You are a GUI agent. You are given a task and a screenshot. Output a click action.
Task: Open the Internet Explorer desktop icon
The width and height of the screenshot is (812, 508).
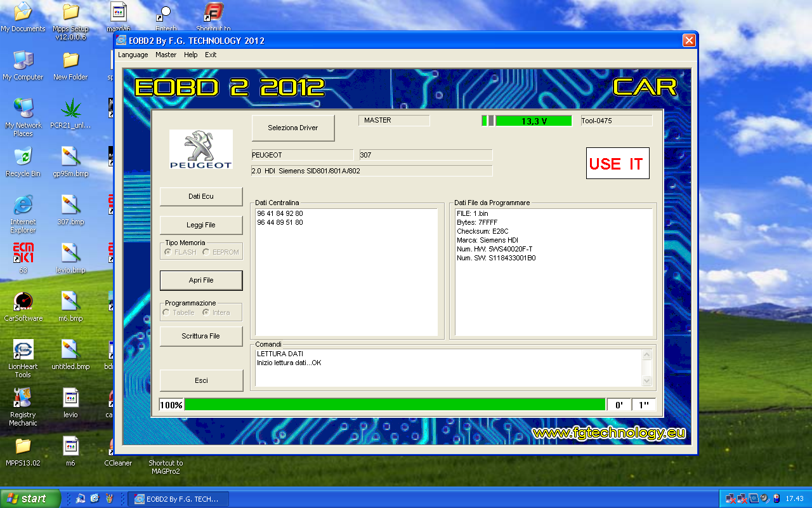click(x=23, y=204)
